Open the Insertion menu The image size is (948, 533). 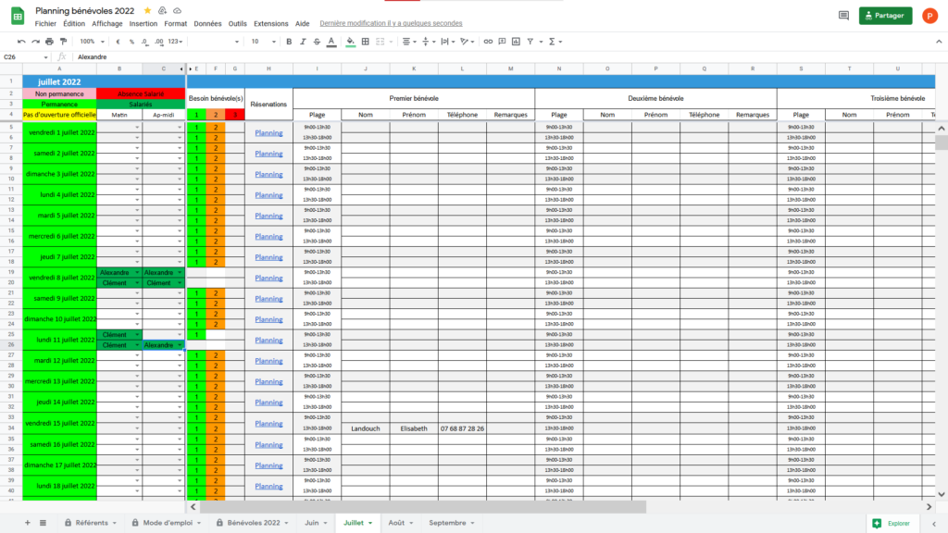click(143, 23)
